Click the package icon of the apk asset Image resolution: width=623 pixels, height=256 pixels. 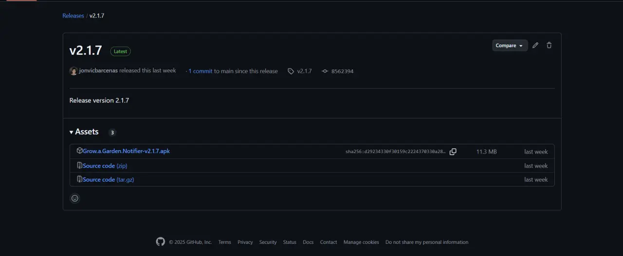[79, 151]
